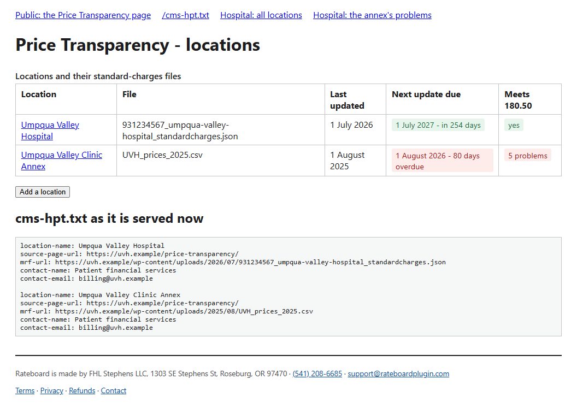Open the Umpqua Valley Clinic Annex location
The height and width of the screenshot is (415, 577).
point(61,161)
